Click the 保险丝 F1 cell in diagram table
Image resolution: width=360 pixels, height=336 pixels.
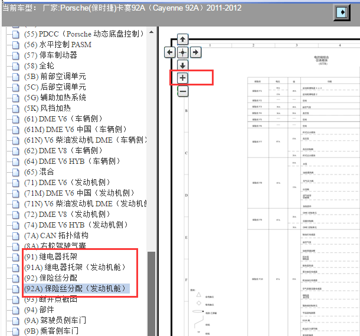click(257, 91)
